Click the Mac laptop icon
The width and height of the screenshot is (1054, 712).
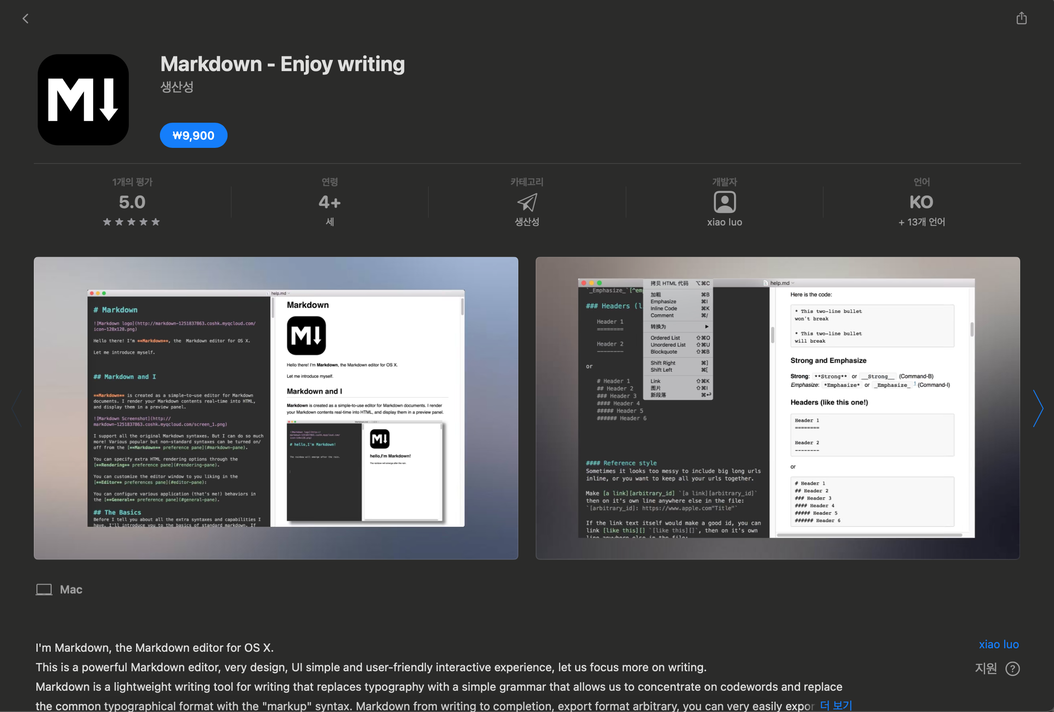44,589
